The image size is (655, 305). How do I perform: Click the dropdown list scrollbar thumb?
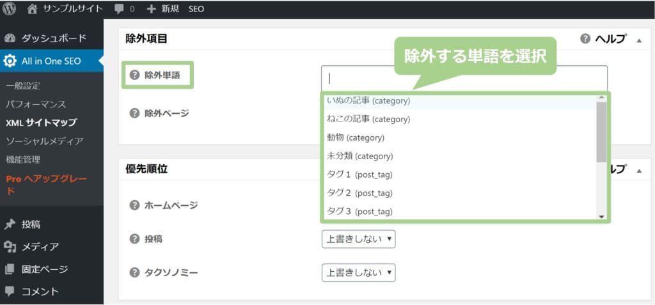click(x=601, y=132)
